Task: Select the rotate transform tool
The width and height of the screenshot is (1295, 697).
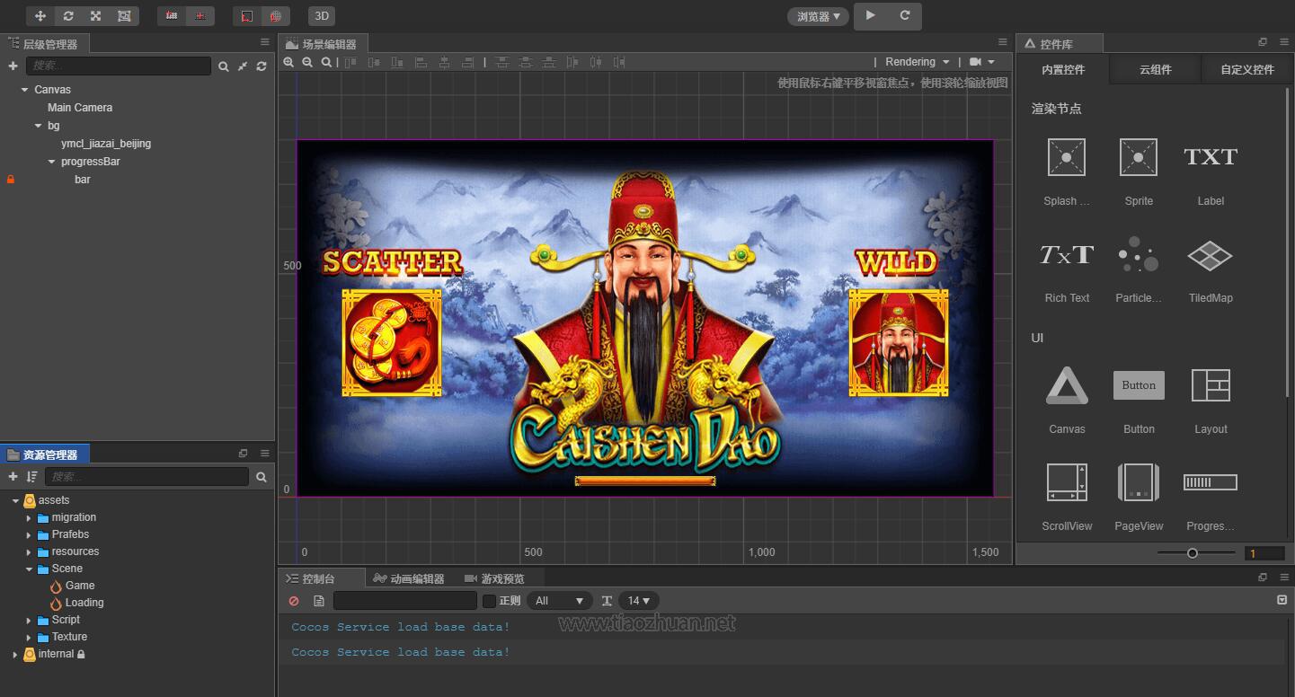Action: [x=68, y=16]
